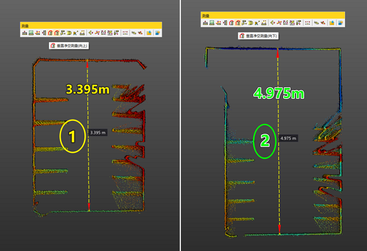367x251 pixels.
Task: Select the dark 4.975 m measurement label
Action: [x=289, y=139]
